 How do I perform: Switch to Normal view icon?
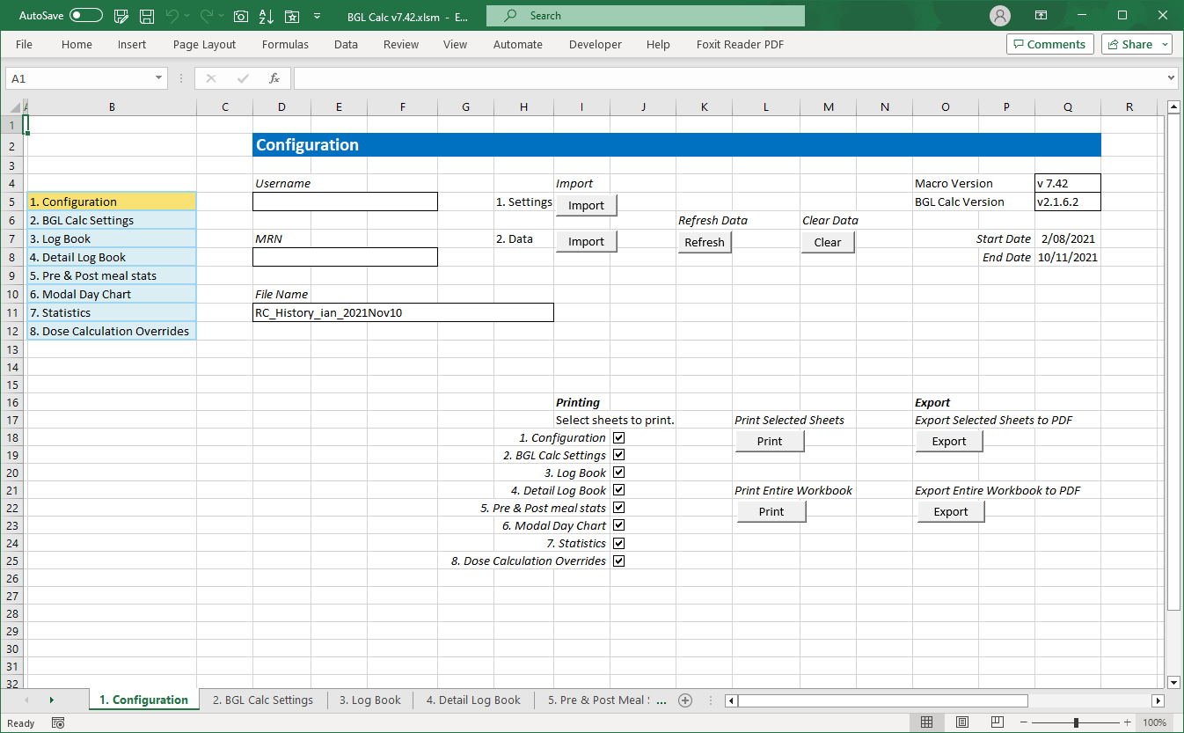[x=926, y=722]
